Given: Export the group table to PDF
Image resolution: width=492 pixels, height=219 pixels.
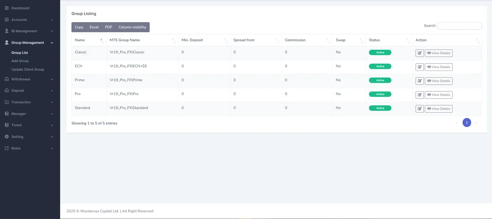Looking at the screenshot, I should click(109, 27).
